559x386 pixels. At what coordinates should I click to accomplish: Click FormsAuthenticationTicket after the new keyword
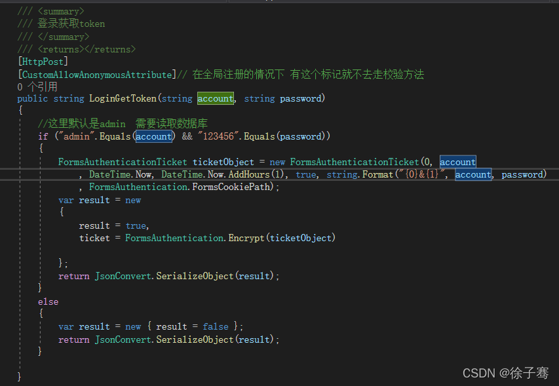(x=355, y=162)
